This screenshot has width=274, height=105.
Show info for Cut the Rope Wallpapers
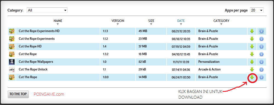[261, 62]
